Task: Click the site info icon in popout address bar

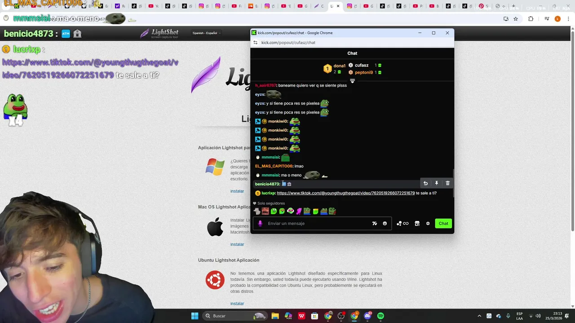Action: (256, 43)
